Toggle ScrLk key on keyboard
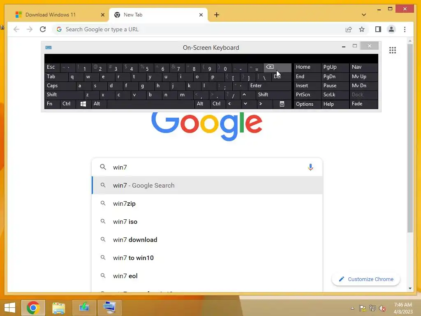421x316 pixels. (x=335, y=95)
